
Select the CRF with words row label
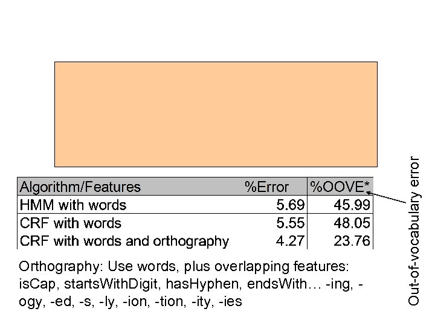coord(71,223)
